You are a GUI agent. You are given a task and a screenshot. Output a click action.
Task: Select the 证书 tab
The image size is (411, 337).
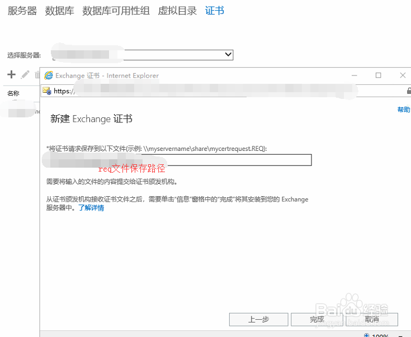pos(214,11)
